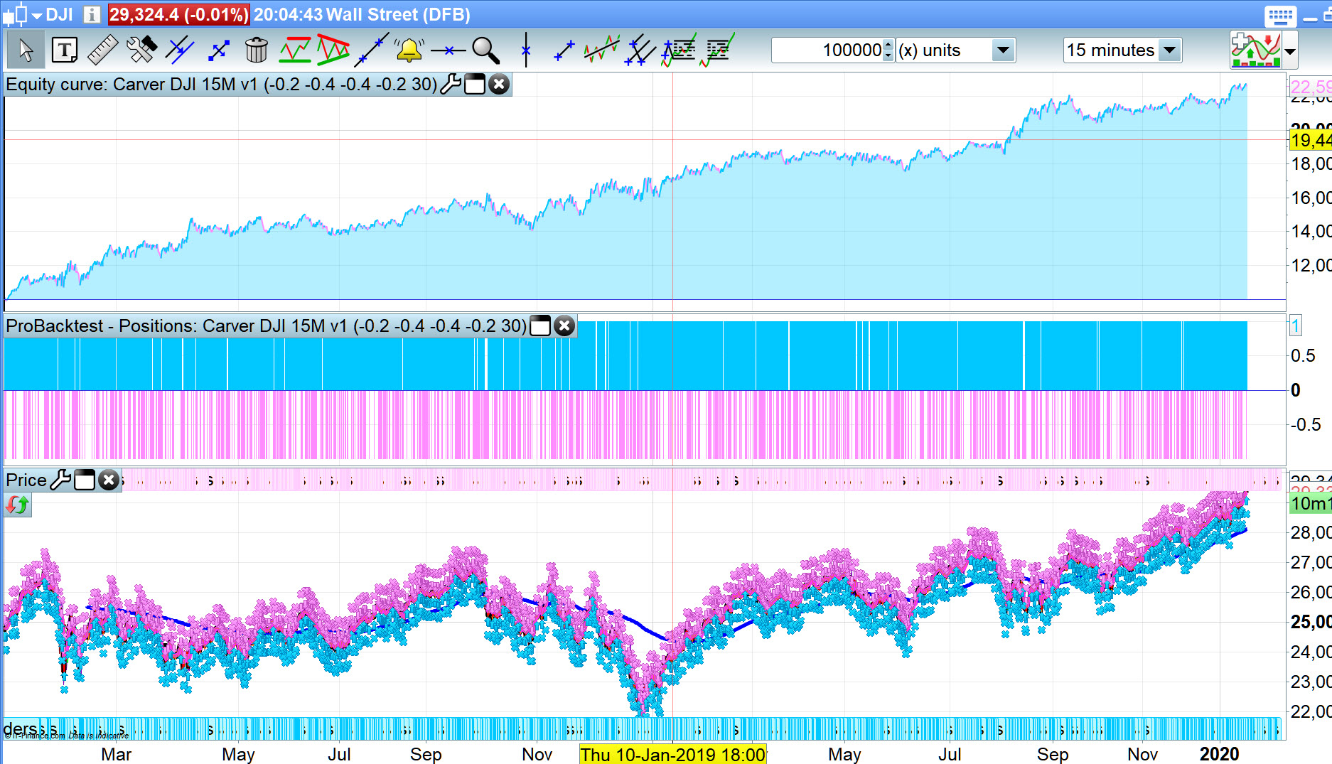
Task: Close the Equity curve panel
Action: pyautogui.click(x=499, y=84)
